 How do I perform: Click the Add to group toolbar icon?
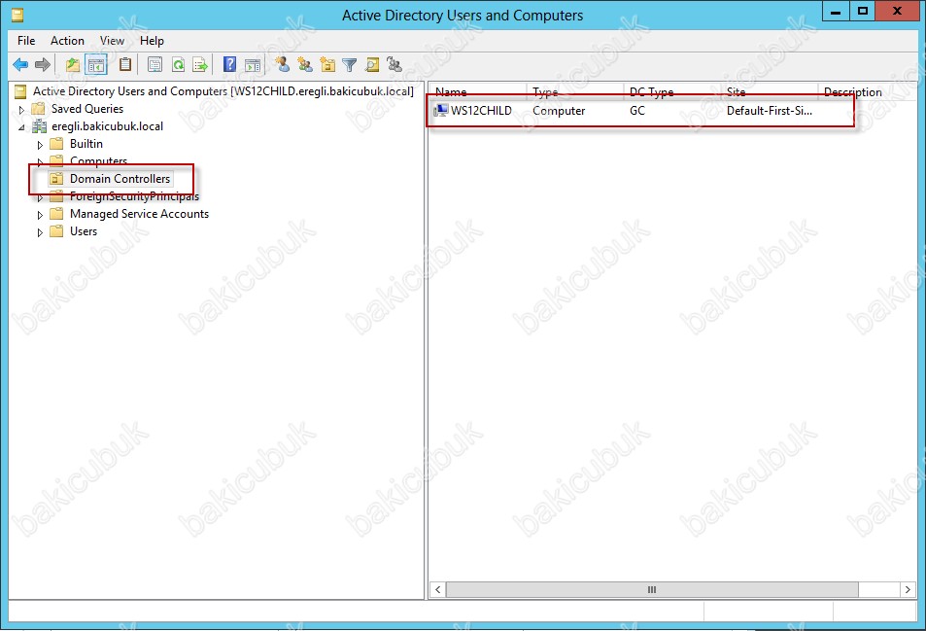394,64
